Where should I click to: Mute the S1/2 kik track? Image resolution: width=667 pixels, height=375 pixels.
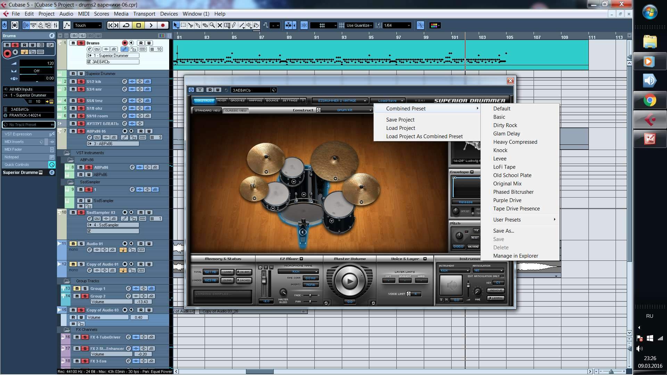click(73, 82)
